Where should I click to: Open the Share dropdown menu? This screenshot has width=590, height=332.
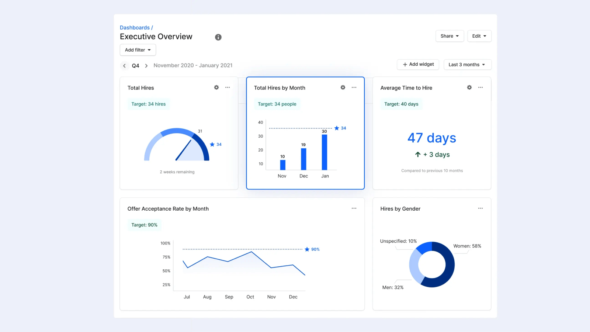(x=449, y=36)
